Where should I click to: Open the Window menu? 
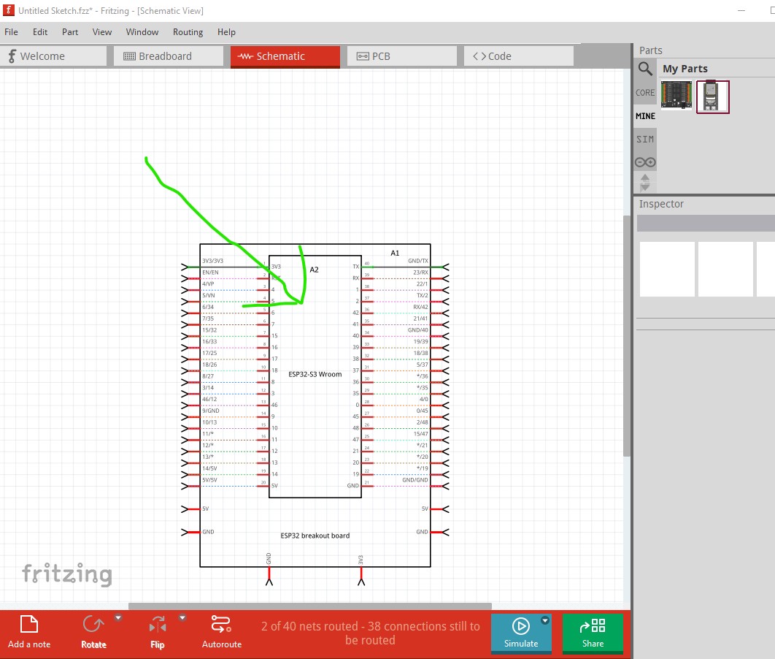[142, 32]
